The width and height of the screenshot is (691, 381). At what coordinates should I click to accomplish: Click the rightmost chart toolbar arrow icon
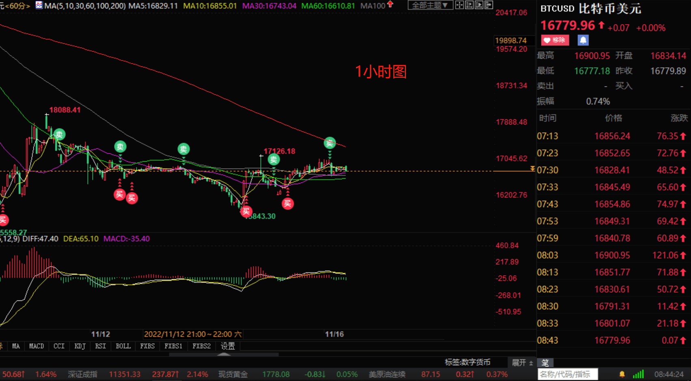coord(489,5)
